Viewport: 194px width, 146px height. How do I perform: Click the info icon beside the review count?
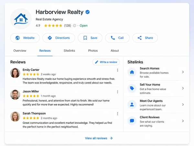pos(74,26)
